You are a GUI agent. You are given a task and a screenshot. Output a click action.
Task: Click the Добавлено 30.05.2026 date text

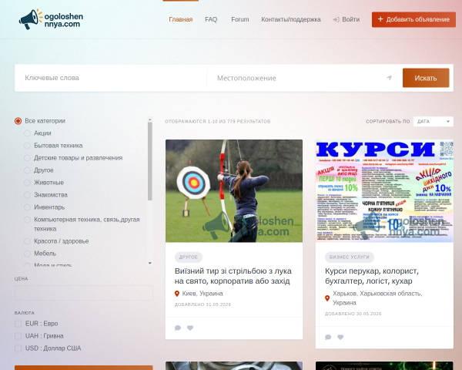(x=353, y=314)
